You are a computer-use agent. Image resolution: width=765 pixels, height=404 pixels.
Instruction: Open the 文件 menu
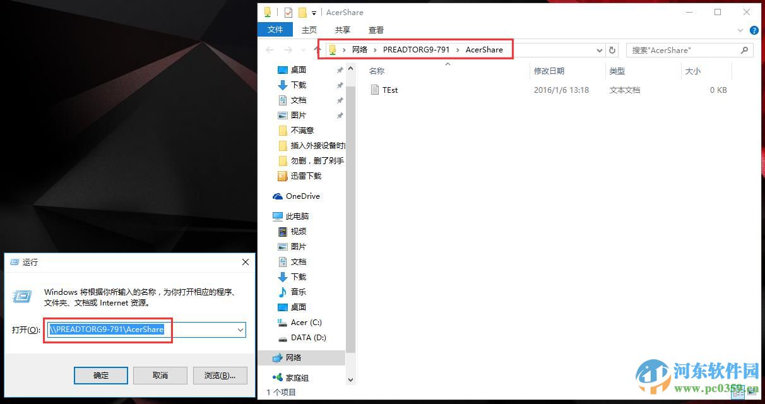pos(275,30)
